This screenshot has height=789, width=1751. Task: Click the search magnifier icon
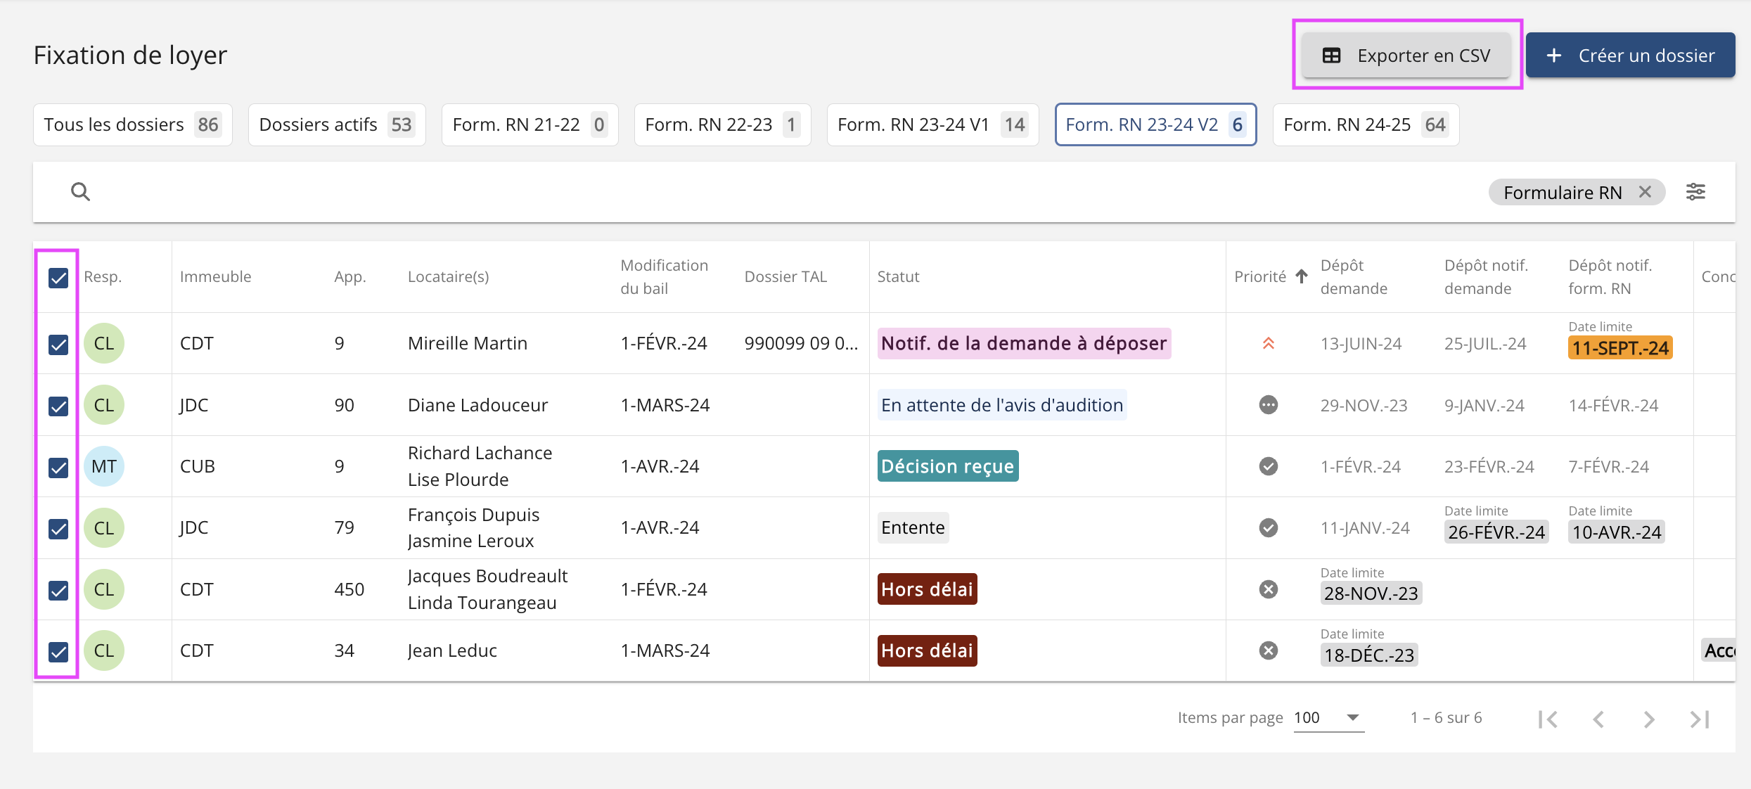80,191
